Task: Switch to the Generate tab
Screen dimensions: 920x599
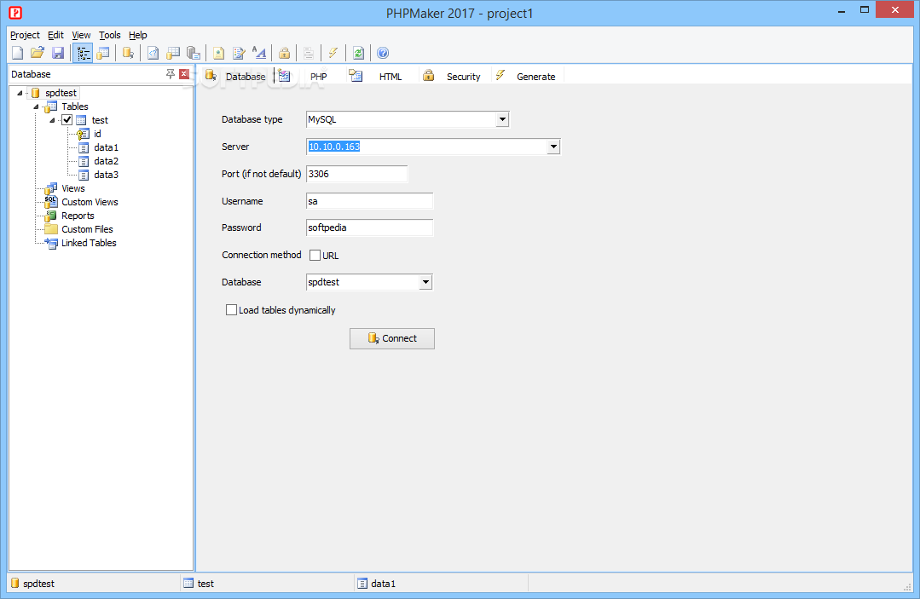Action: pos(535,77)
